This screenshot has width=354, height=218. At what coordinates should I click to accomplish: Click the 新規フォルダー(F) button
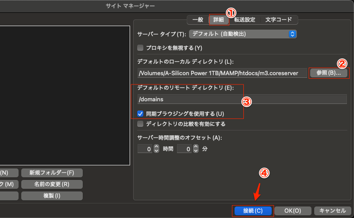click(x=52, y=172)
